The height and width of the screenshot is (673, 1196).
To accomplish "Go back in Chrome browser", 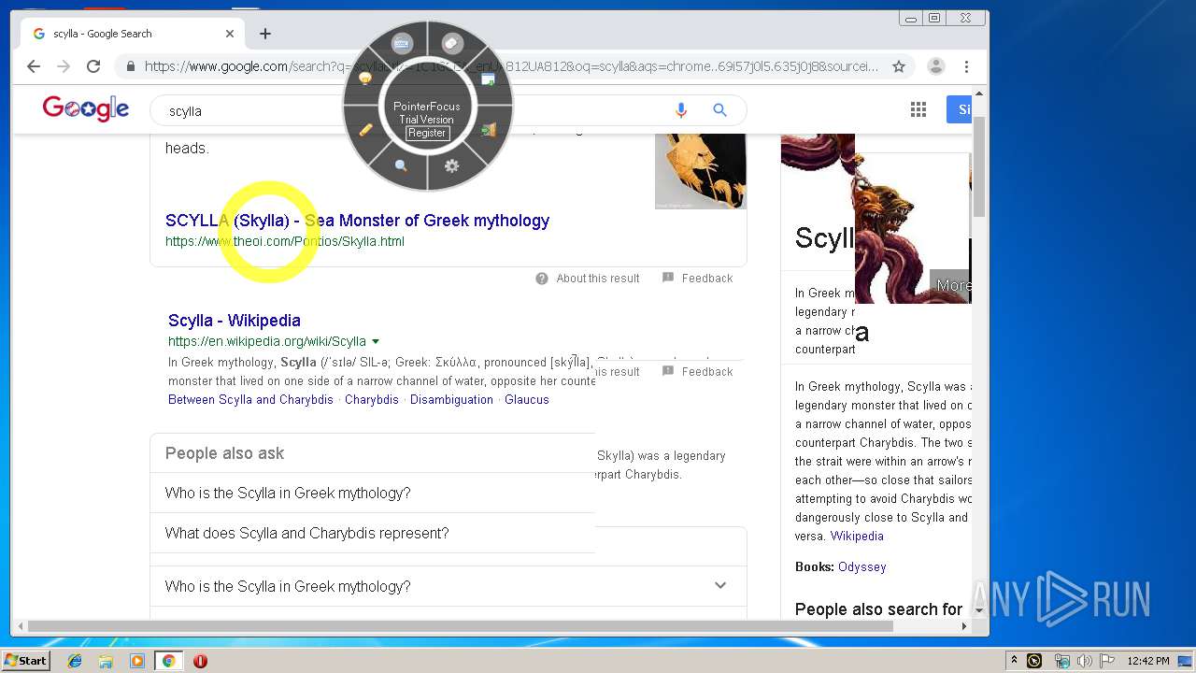I will (34, 66).
